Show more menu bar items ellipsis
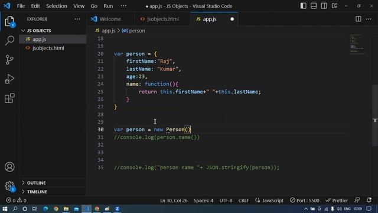378x213 pixels. coord(123,6)
